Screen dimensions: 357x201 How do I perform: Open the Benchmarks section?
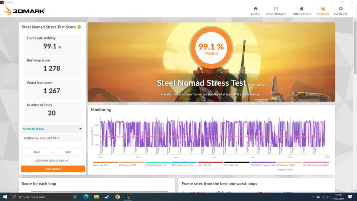tap(276, 11)
